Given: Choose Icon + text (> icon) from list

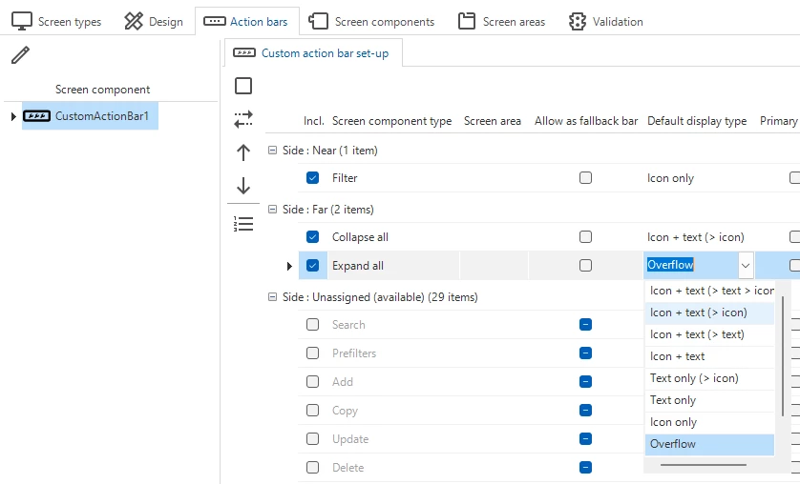Looking at the screenshot, I should [698, 313].
